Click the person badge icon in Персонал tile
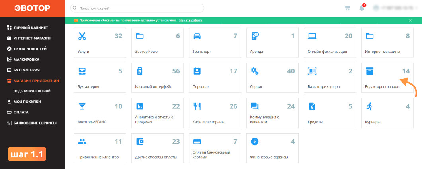Viewport: 422px width, 169px height. pos(197,71)
